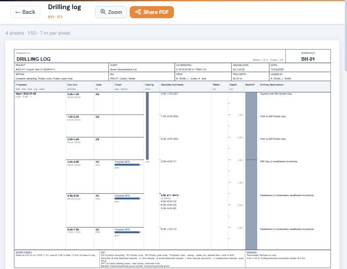This screenshot has height=269, width=347.
Task: Click project value 'AGS 411 Export Test'
Action: click(x=36, y=69)
